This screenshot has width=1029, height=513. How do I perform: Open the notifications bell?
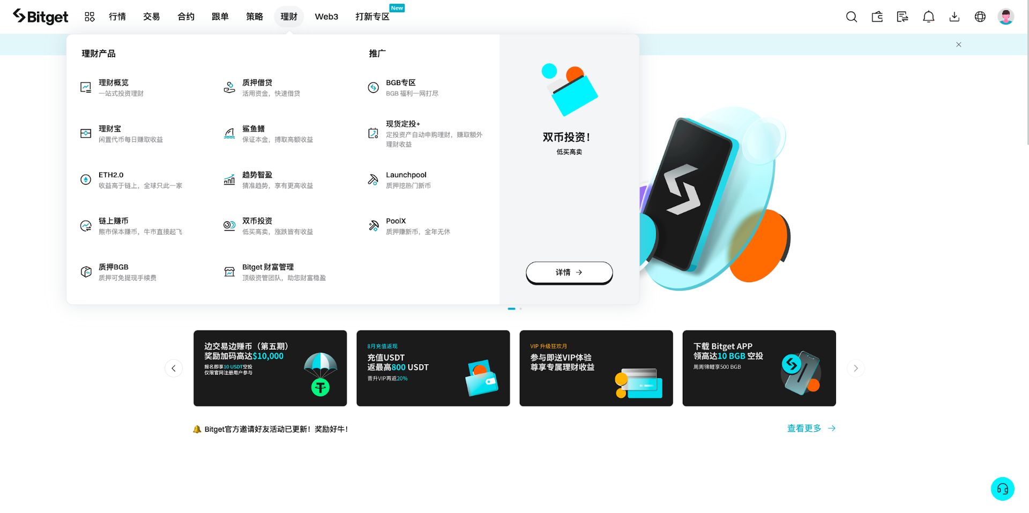click(928, 17)
